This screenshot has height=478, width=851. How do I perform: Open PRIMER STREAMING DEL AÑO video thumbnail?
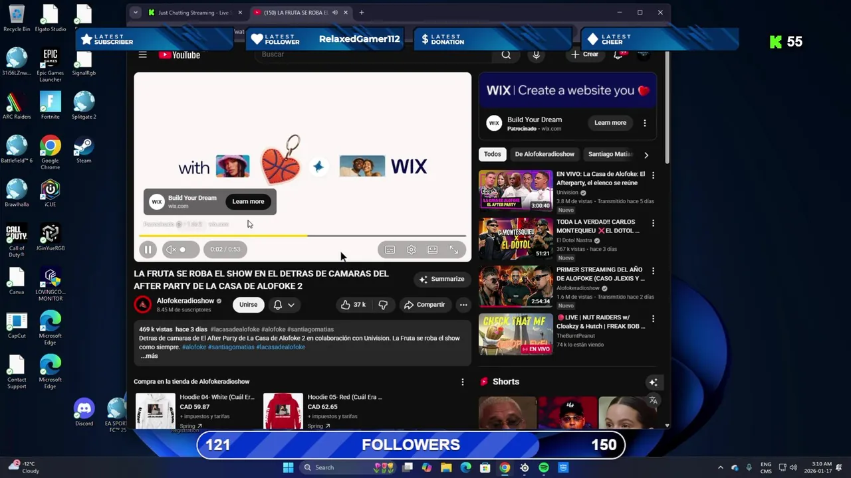pyautogui.click(x=516, y=286)
